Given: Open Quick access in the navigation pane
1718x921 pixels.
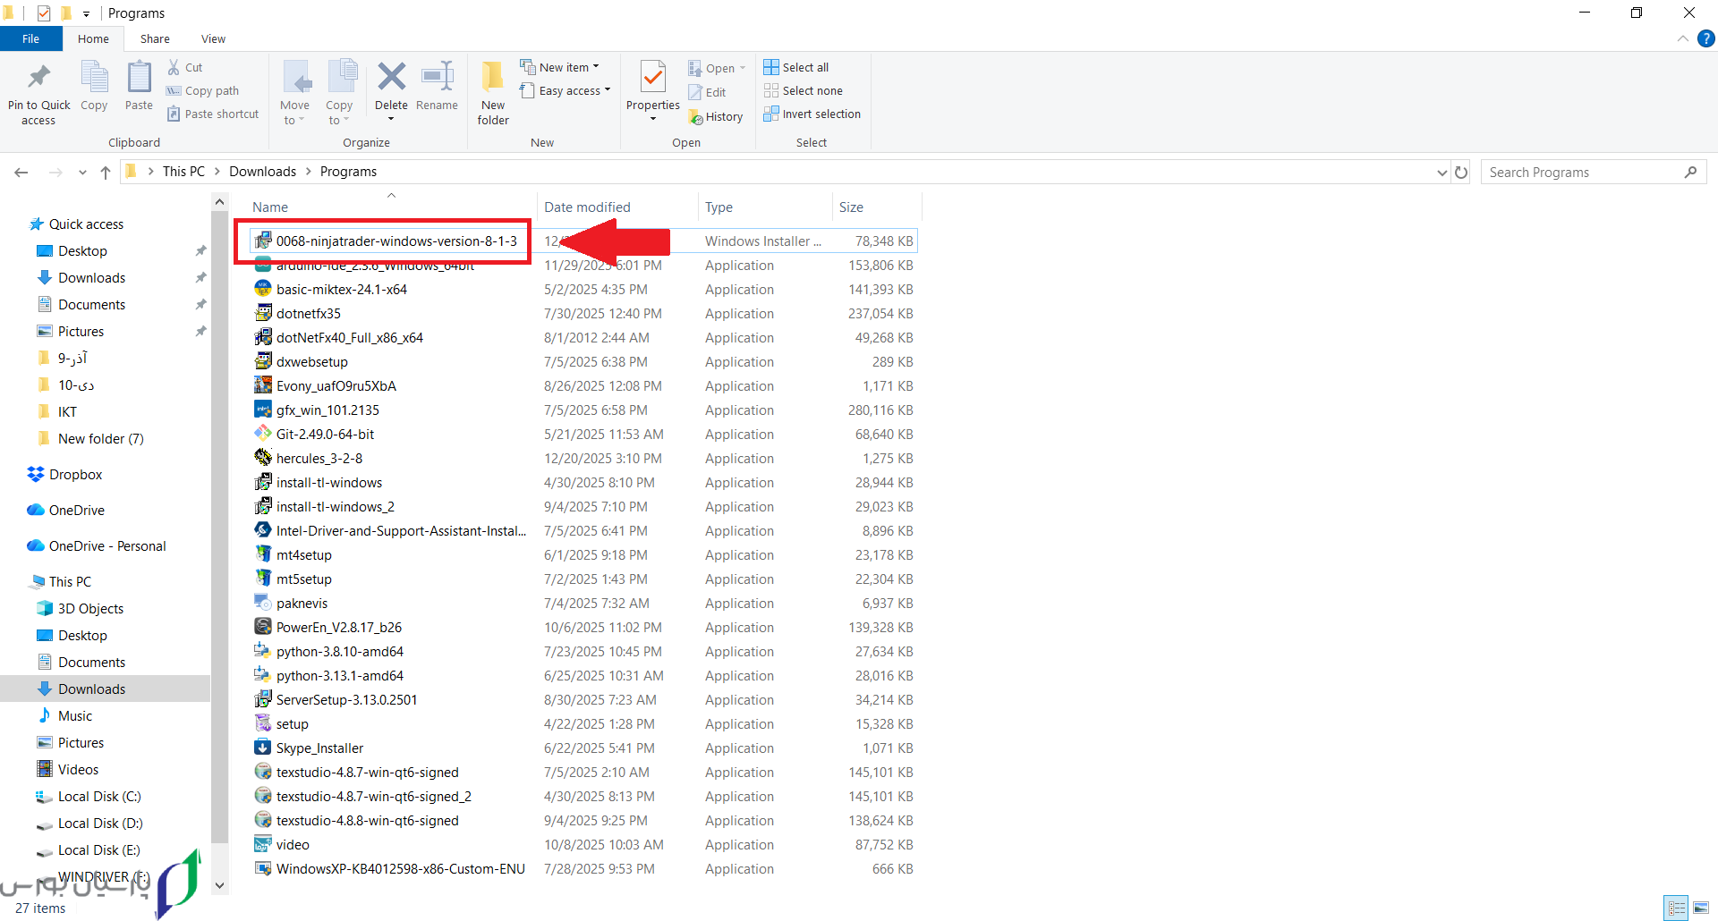Looking at the screenshot, I should [86, 224].
